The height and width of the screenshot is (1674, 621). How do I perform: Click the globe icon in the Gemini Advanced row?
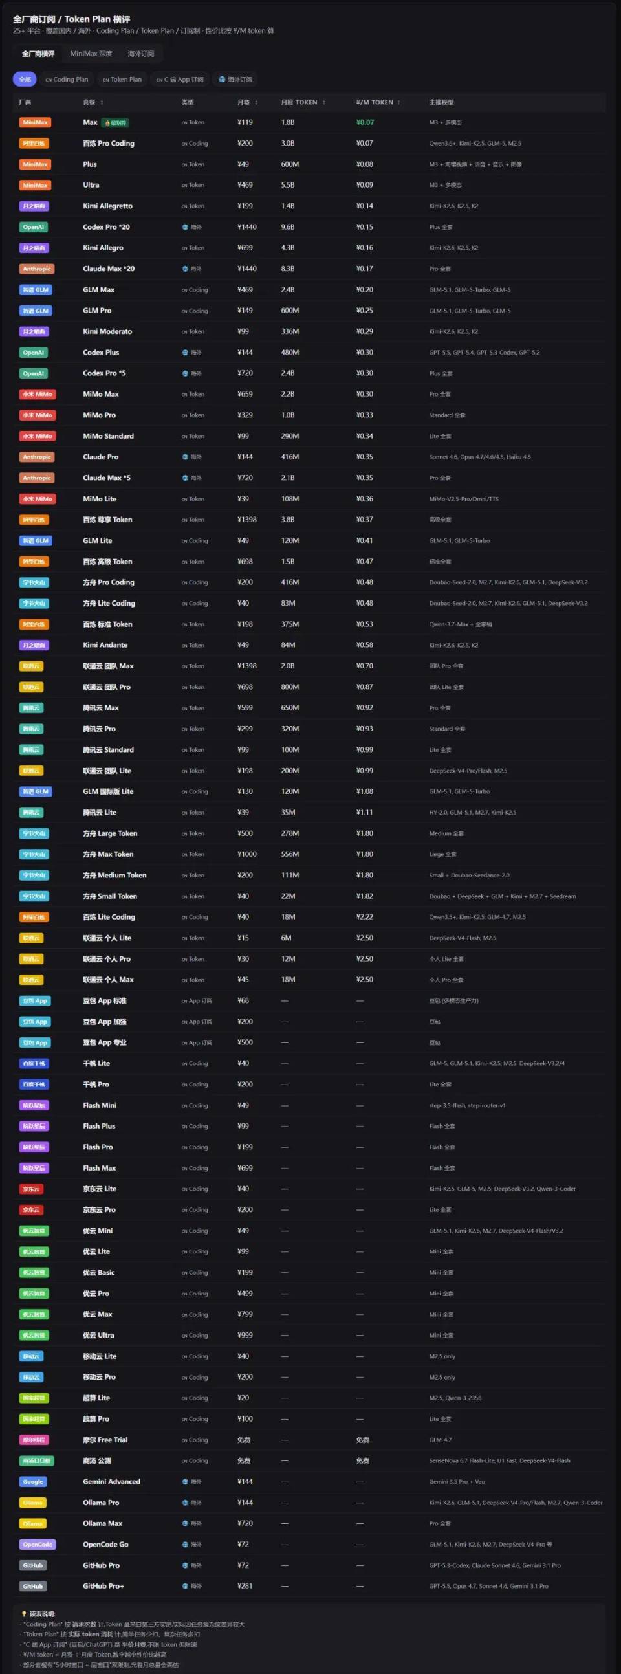pyautogui.click(x=185, y=1482)
